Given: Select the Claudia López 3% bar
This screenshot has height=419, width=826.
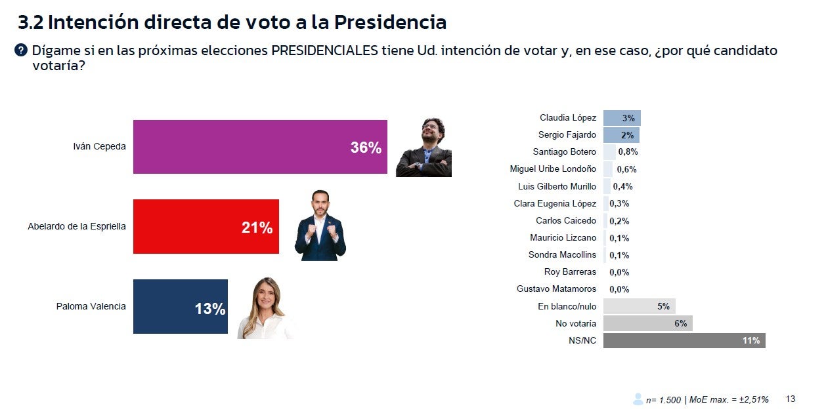Looking at the screenshot, I should click(x=621, y=118).
